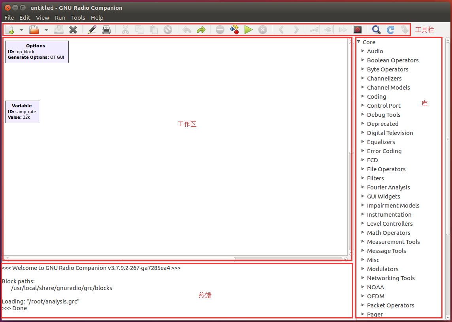
Task: Click the Disable block unplugged icon
Action: tap(329, 30)
